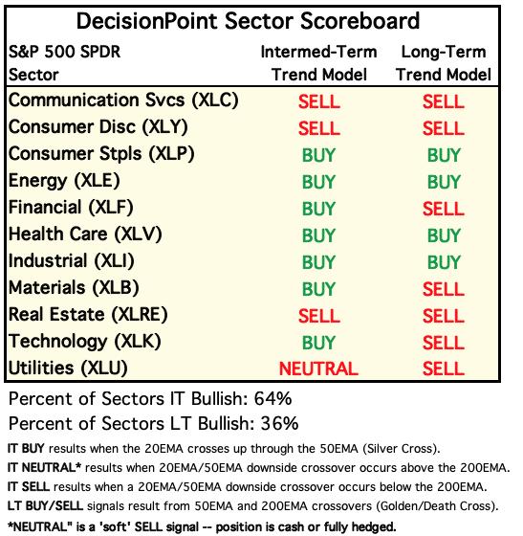Click Consumer Disc (XLY) sector name

[98, 127]
